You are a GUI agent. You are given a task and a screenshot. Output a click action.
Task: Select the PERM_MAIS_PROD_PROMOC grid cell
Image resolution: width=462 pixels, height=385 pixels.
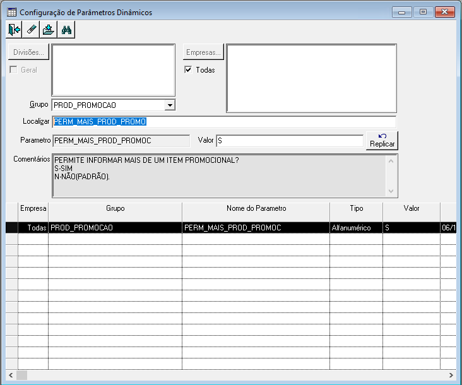(x=256, y=228)
